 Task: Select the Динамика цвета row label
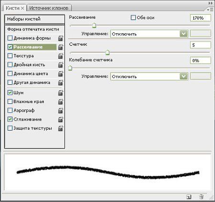[x=31, y=74]
